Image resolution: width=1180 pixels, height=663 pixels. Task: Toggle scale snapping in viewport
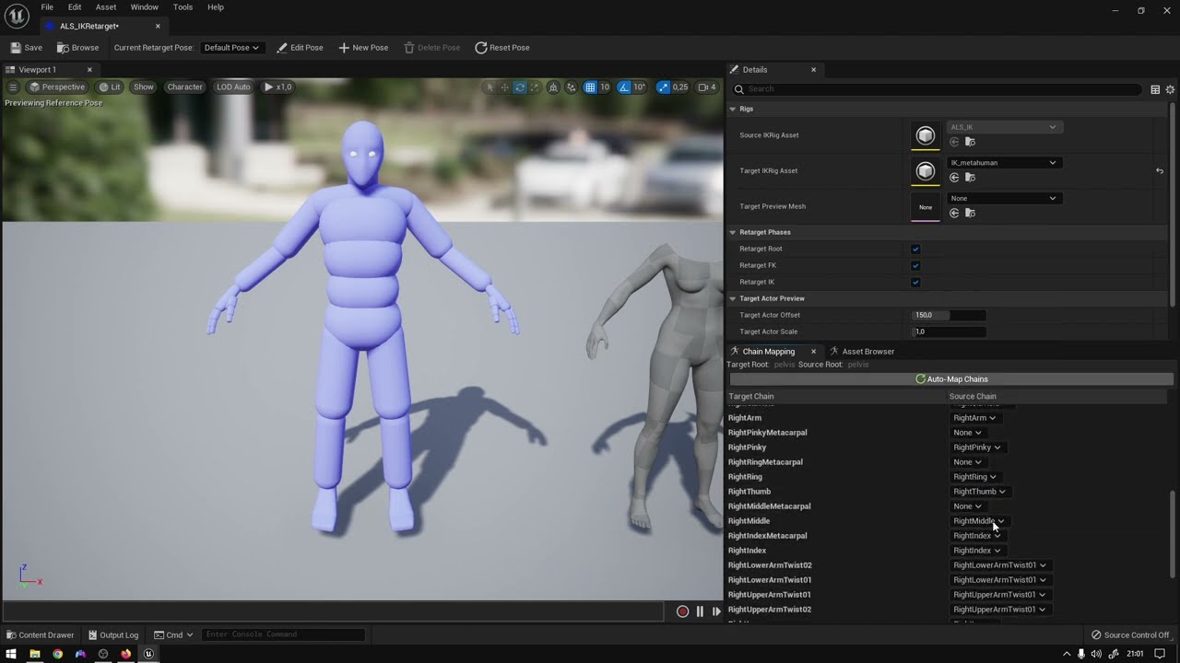663,87
